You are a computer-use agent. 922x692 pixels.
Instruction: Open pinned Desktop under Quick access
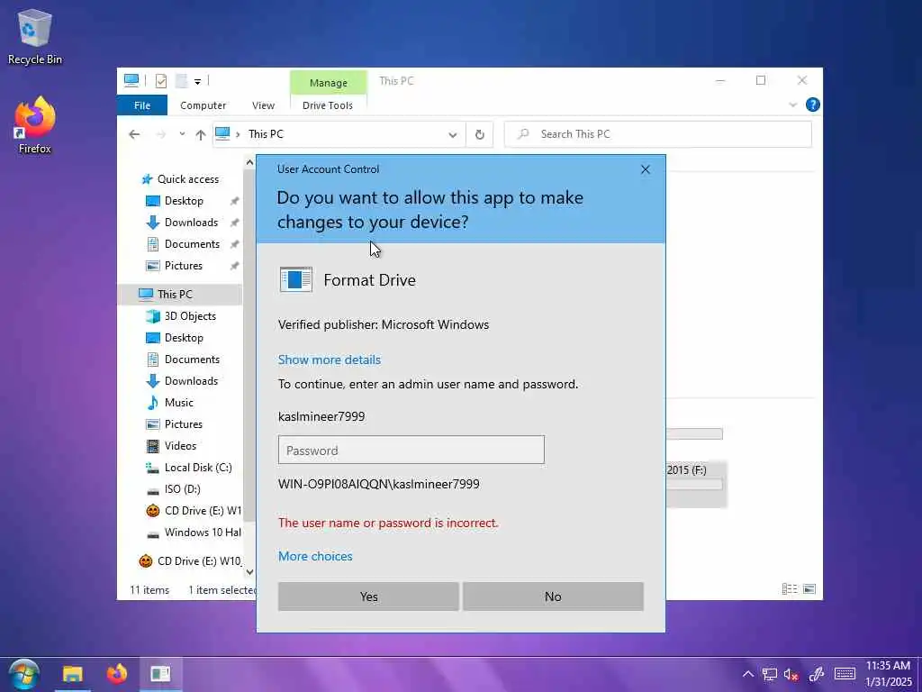184,201
